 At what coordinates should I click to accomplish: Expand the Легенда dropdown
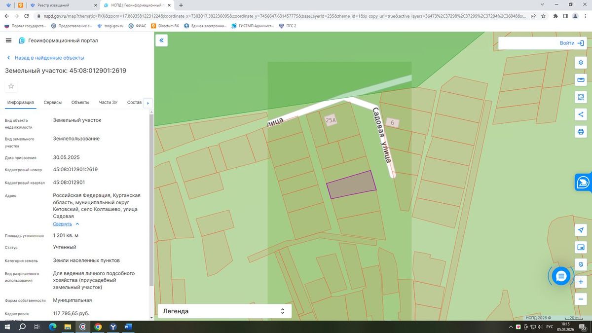click(224, 311)
